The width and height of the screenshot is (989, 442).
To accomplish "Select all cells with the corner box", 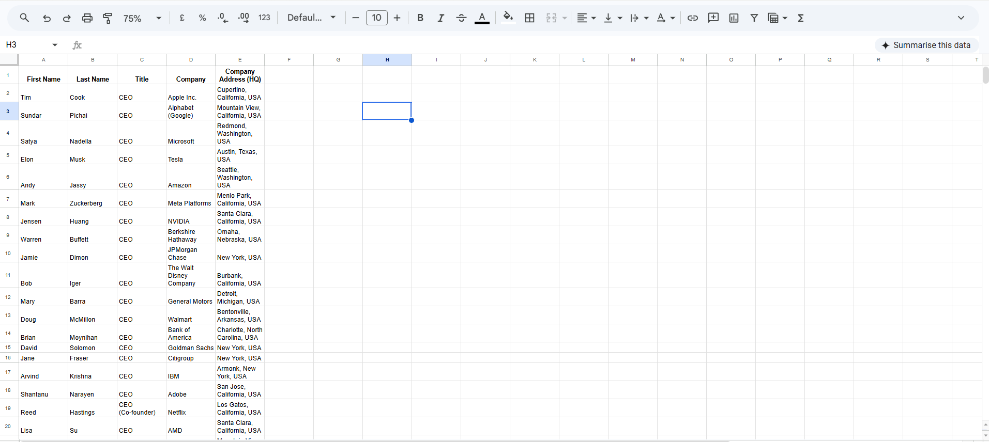I will pyautogui.click(x=9, y=60).
